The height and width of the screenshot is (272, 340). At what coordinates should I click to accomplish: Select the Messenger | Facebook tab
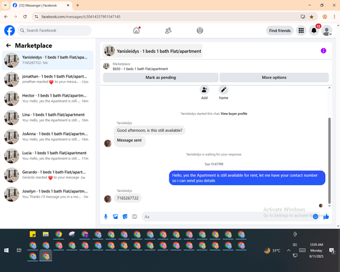pos(41,5)
